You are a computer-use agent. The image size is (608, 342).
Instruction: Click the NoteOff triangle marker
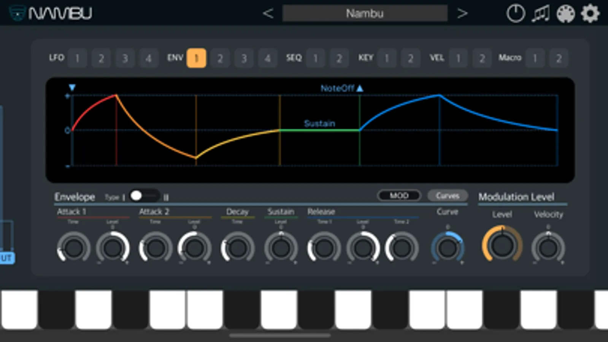point(360,88)
